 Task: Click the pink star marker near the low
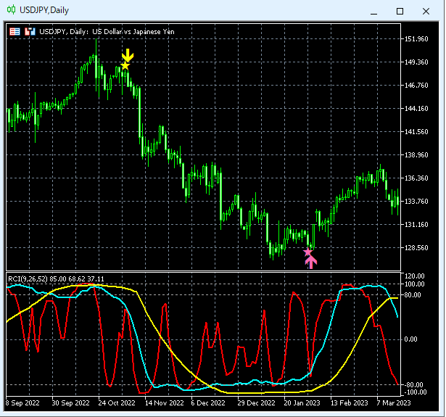[x=307, y=252]
